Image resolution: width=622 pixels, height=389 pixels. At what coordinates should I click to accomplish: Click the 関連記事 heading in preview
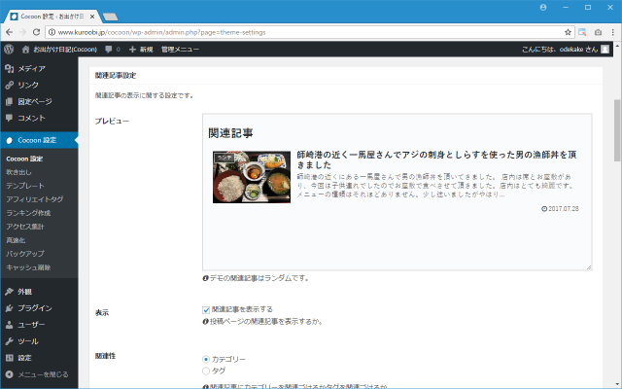(230, 133)
